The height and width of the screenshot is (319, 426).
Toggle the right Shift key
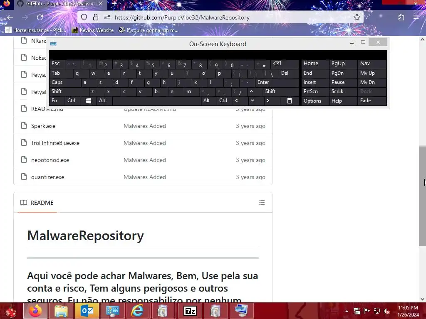(281, 91)
